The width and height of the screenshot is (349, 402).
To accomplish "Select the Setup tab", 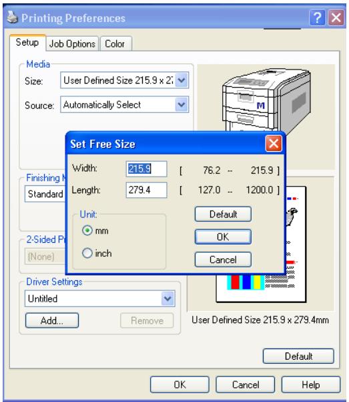I will coord(27,42).
